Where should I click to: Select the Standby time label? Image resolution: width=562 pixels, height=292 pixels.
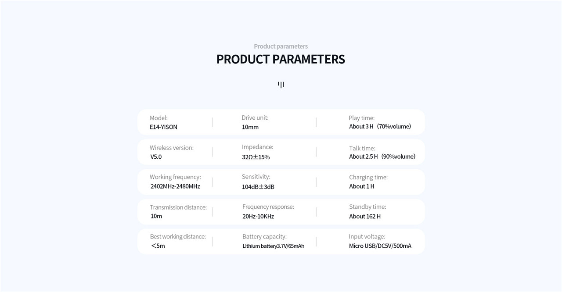(367, 207)
